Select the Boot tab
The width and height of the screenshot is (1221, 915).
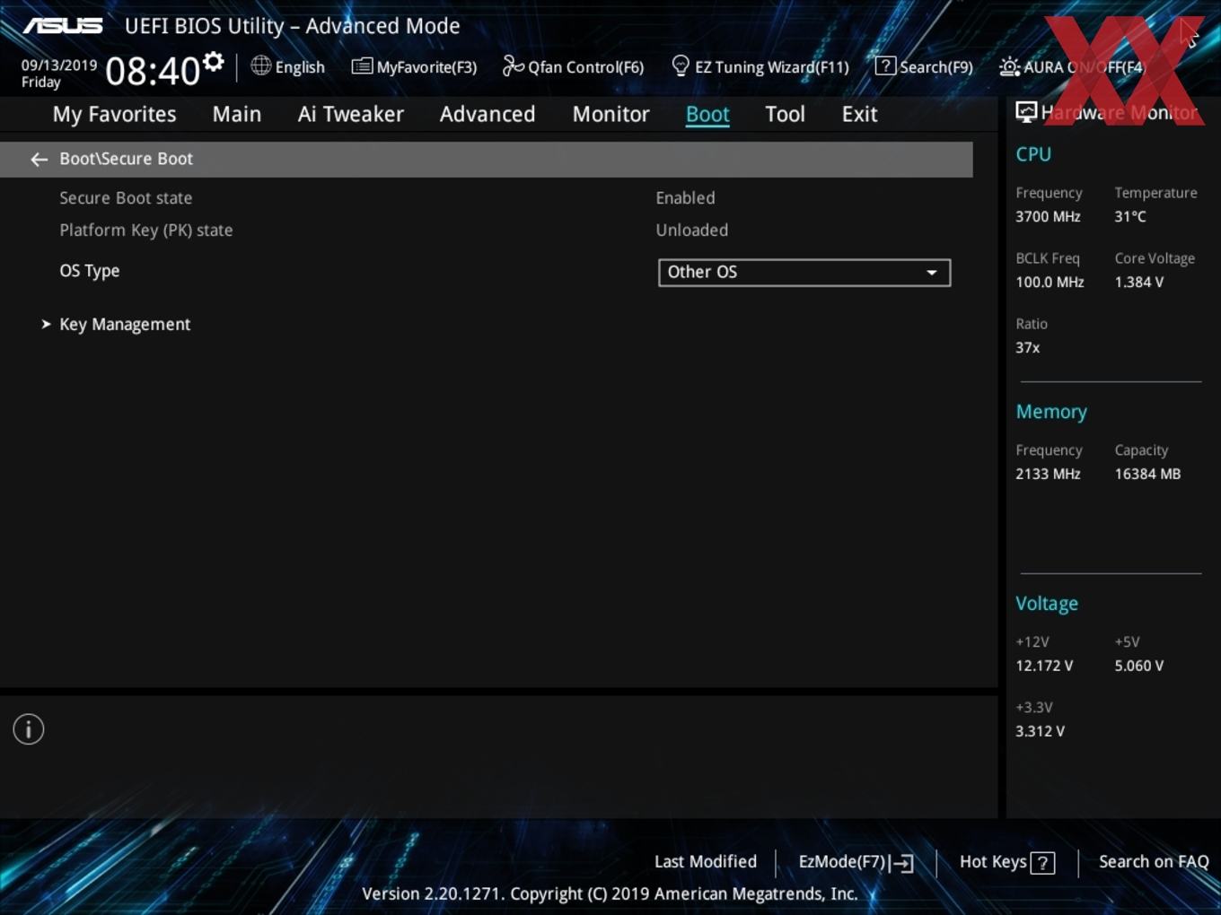pyautogui.click(x=707, y=115)
